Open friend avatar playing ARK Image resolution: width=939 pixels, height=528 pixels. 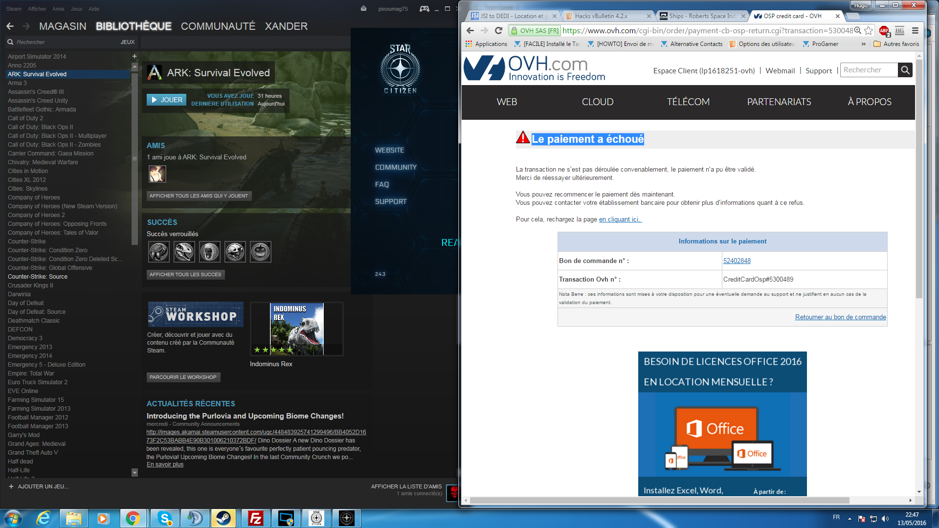157,174
